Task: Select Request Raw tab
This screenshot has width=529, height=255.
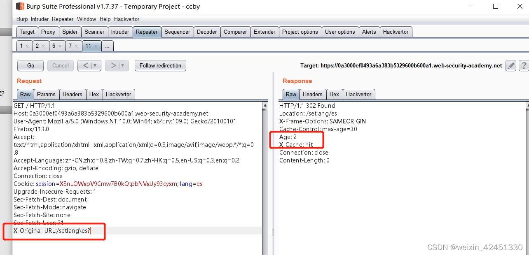Action: pos(25,94)
